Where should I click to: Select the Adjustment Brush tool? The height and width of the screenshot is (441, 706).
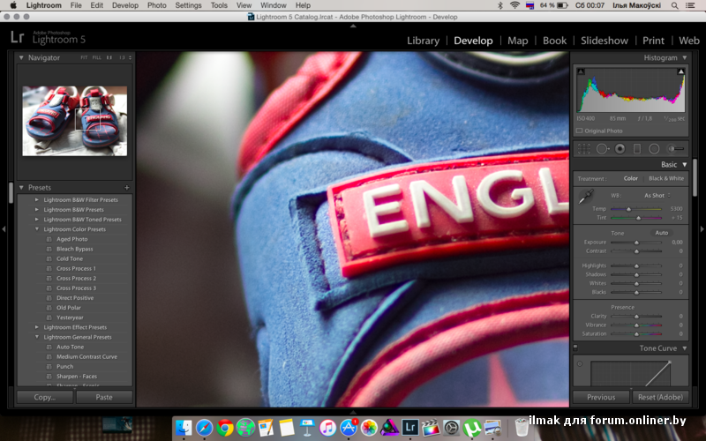675,148
